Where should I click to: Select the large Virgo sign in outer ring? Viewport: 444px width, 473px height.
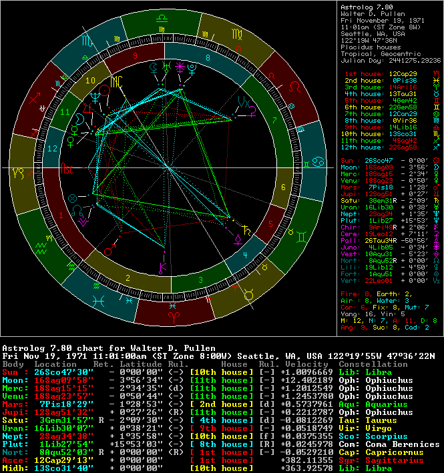(236, 34)
